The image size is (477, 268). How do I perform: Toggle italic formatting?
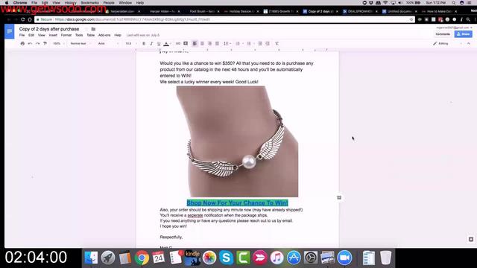[x=151, y=44]
